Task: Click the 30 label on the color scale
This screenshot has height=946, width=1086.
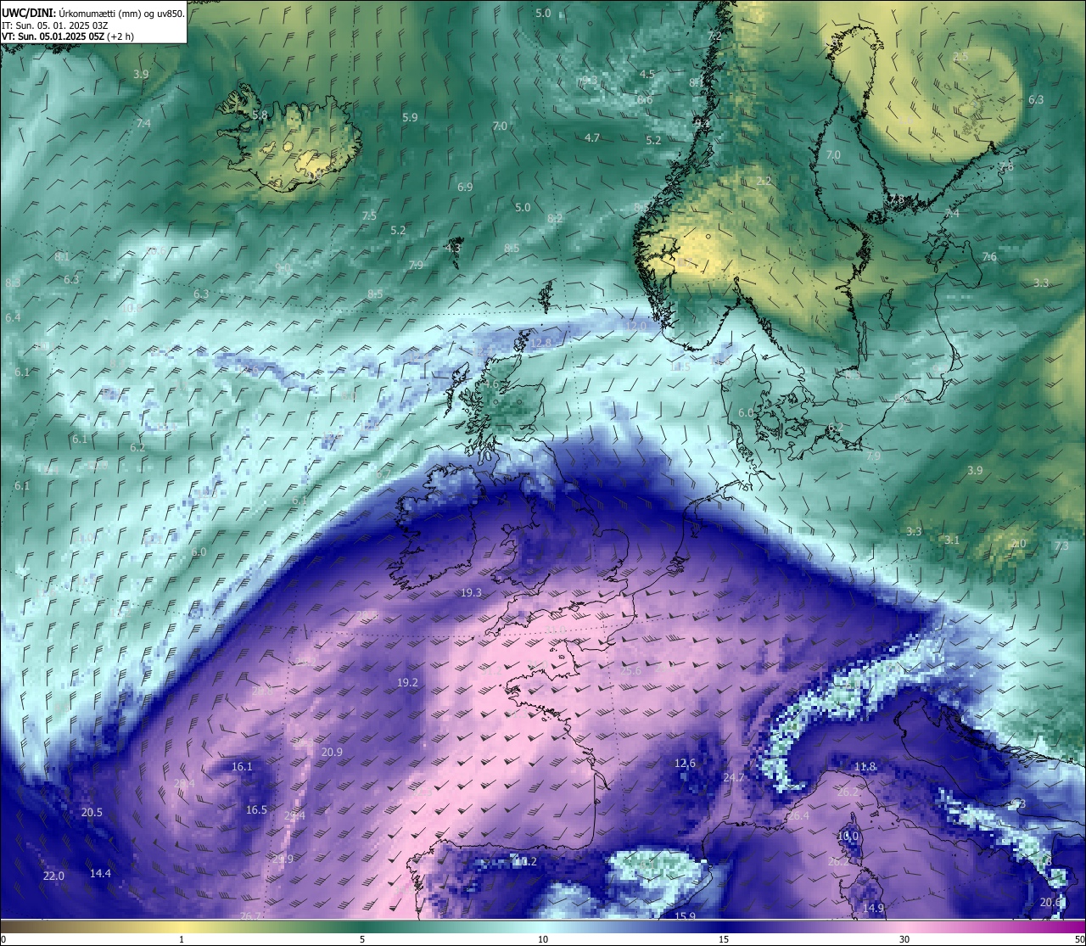Action: [x=904, y=939]
